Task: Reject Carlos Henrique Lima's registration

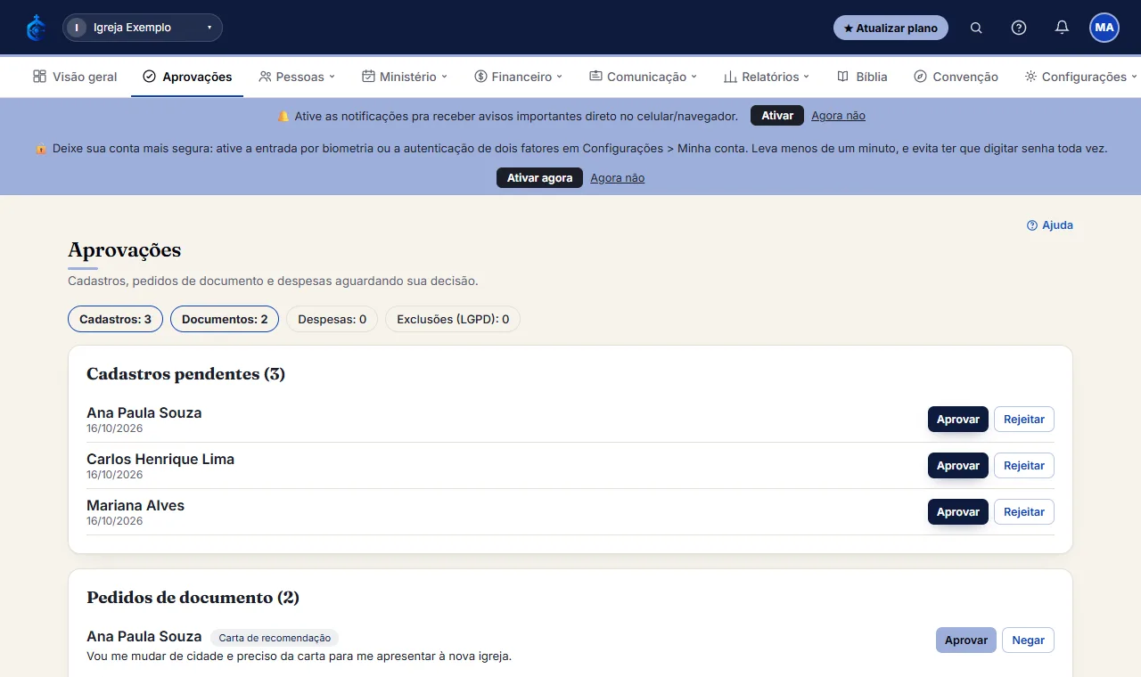Action: pyautogui.click(x=1024, y=465)
